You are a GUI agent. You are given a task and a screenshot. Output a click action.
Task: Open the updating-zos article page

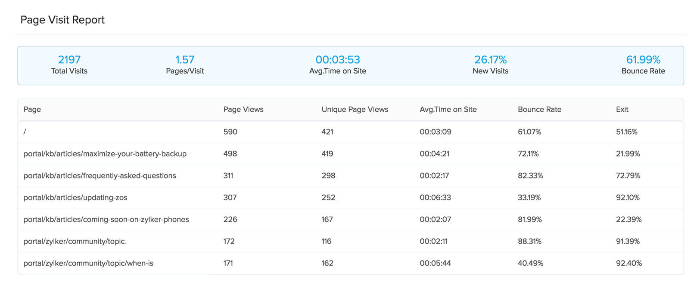coord(75,197)
